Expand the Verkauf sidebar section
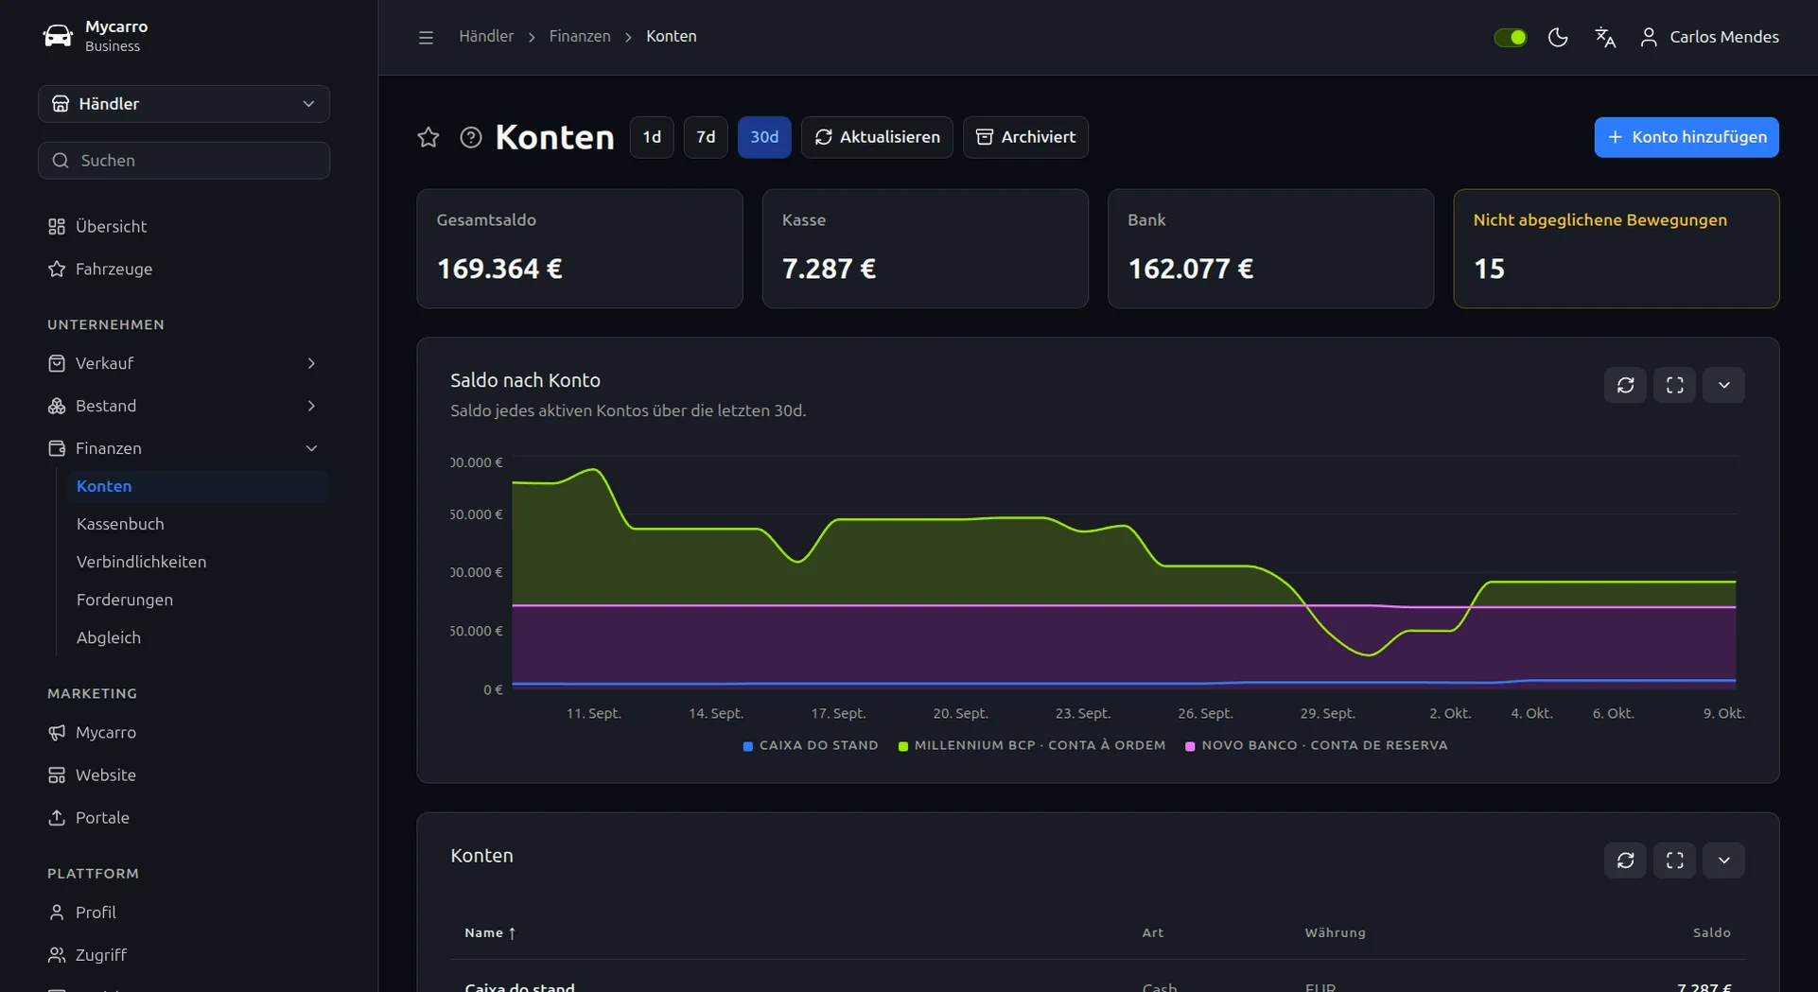Viewport: 1818px width, 992px height. click(x=184, y=364)
